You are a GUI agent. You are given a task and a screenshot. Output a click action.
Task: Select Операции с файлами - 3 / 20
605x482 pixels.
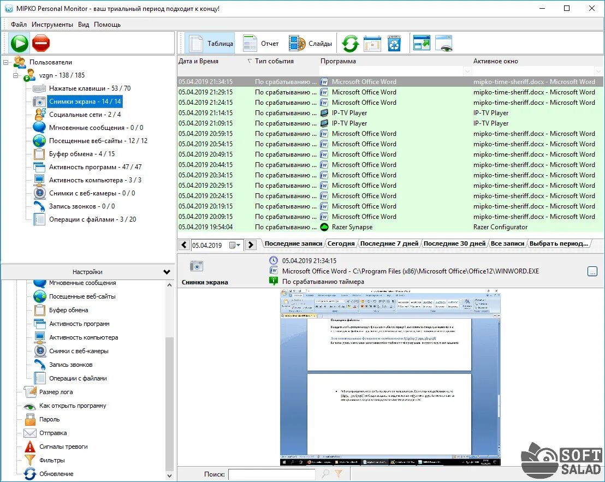[x=93, y=219]
